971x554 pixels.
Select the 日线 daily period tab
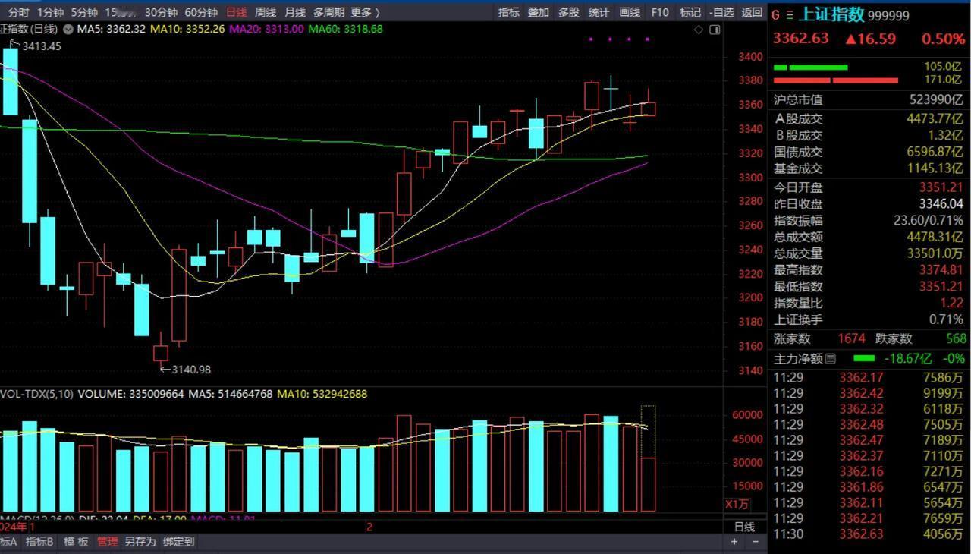coord(237,12)
